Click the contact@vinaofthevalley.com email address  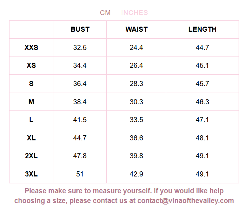[186, 201]
